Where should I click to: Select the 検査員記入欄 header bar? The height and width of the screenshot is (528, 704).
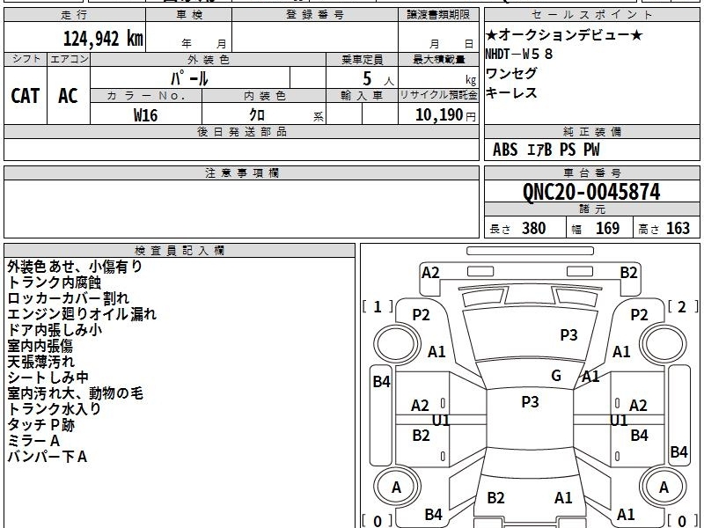click(180, 251)
